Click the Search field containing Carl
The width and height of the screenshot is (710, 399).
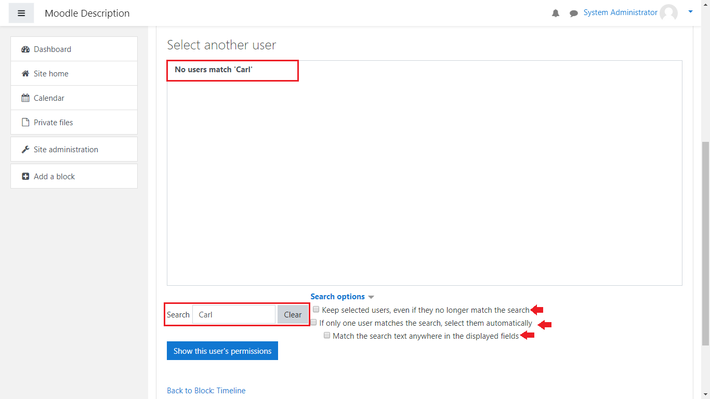[x=233, y=315]
